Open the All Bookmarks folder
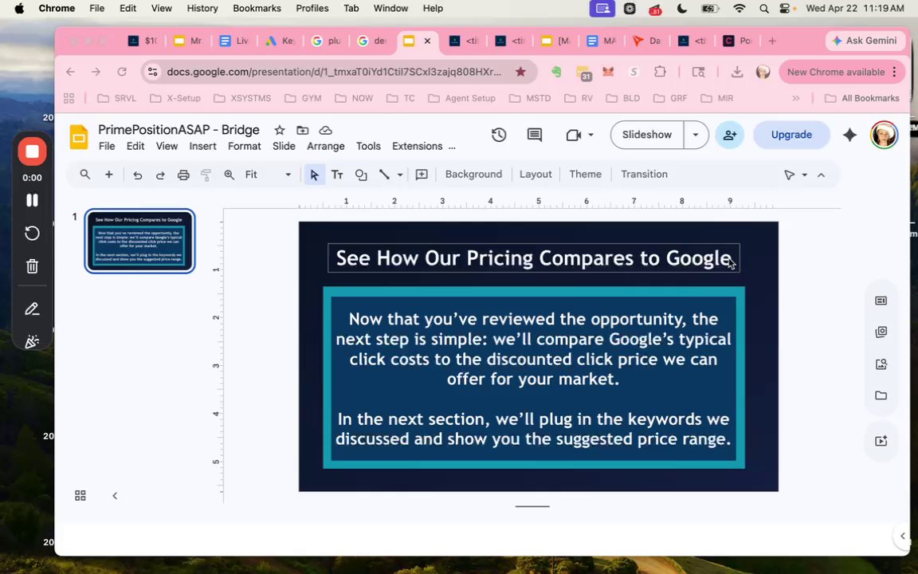Viewport: 918px width, 574px height. tap(861, 98)
